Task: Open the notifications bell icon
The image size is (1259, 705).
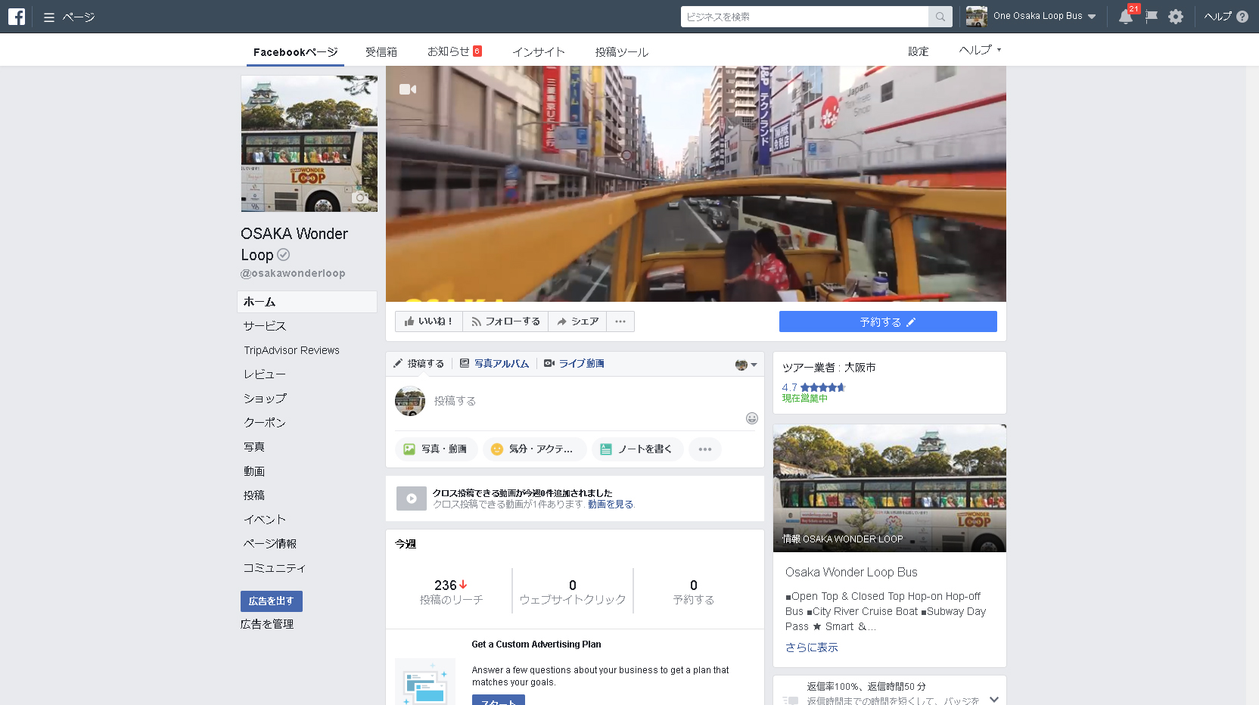Action: (x=1126, y=16)
